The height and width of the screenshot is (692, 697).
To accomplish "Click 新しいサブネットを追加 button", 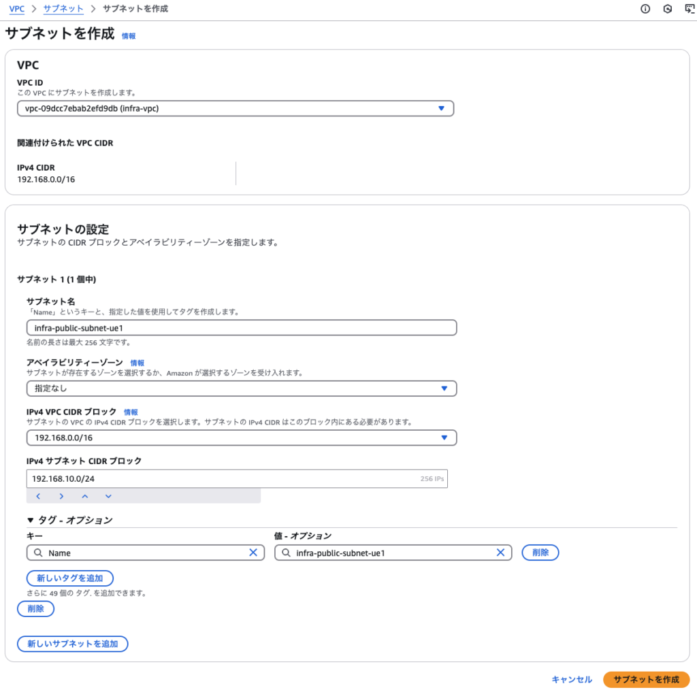I will 72,644.
